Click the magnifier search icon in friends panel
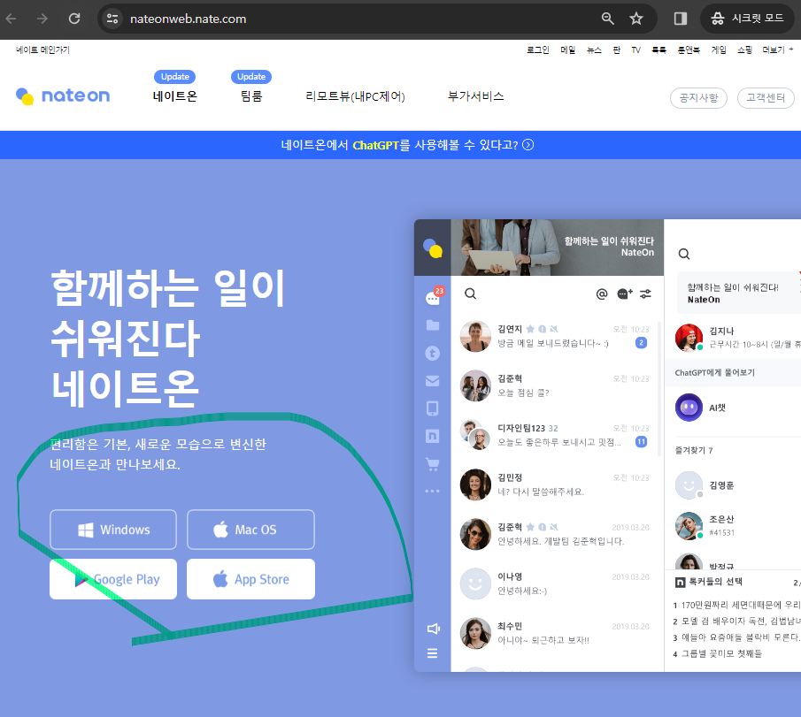801x717 pixels. click(683, 254)
